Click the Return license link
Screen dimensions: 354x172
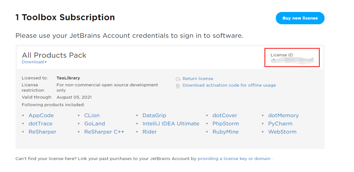click(198, 78)
